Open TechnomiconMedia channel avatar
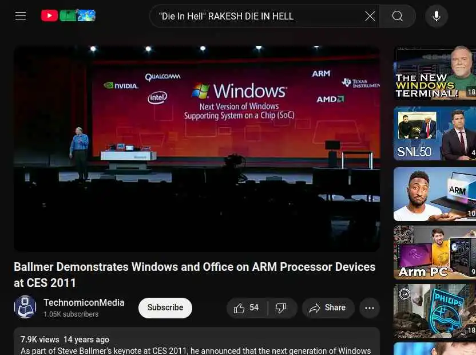Image resolution: width=476 pixels, height=355 pixels. coord(25,307)
